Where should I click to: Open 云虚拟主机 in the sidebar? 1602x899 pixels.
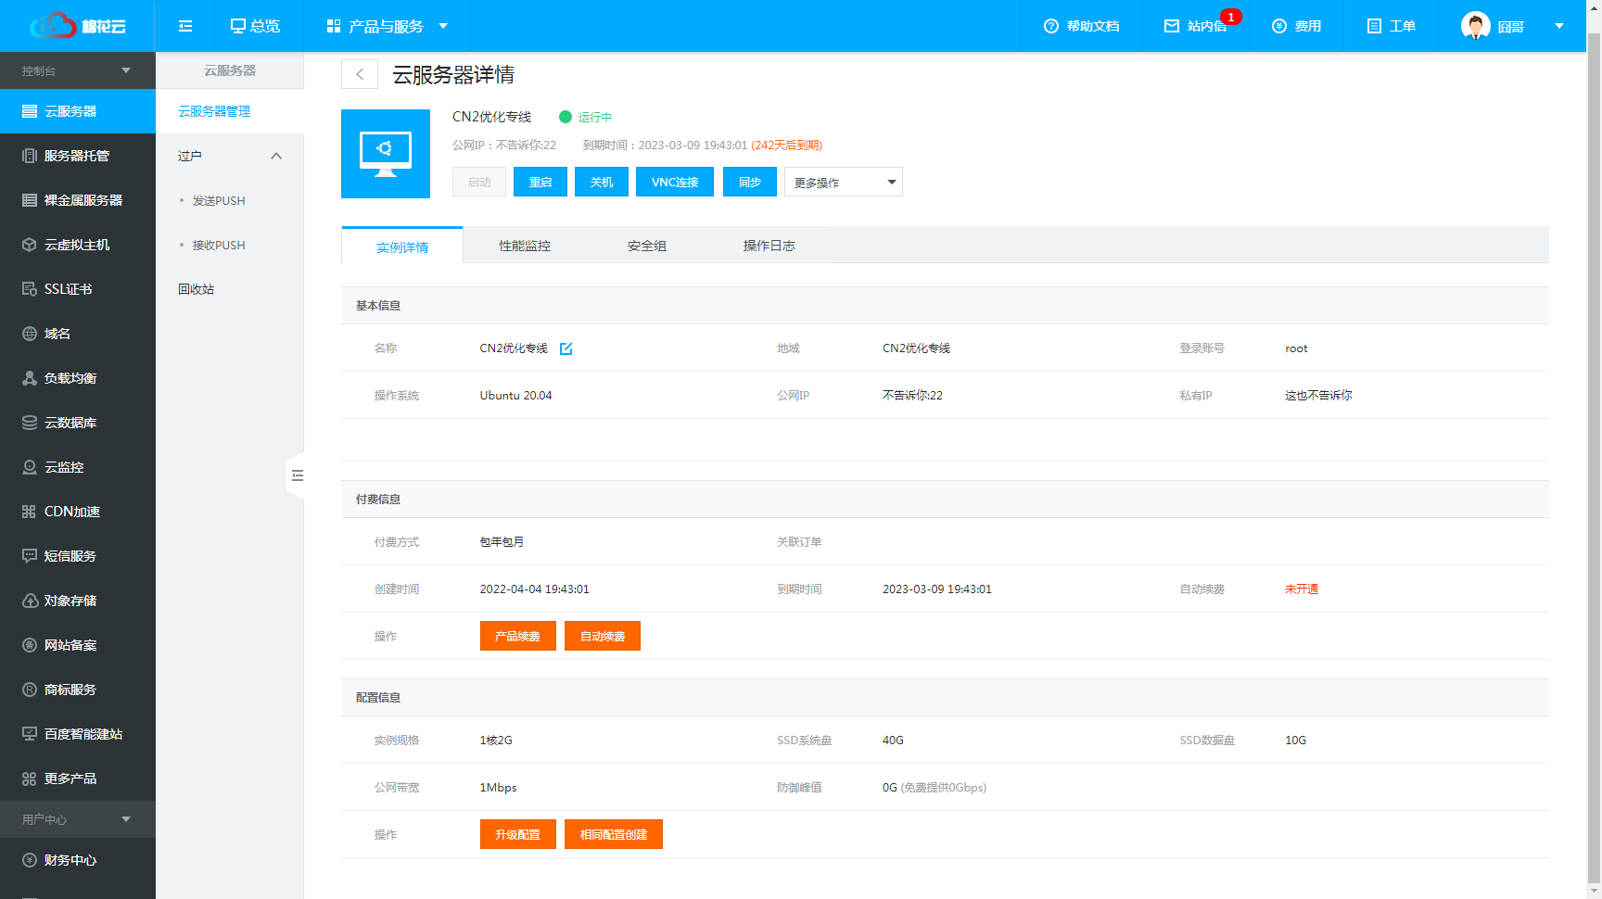78,245
